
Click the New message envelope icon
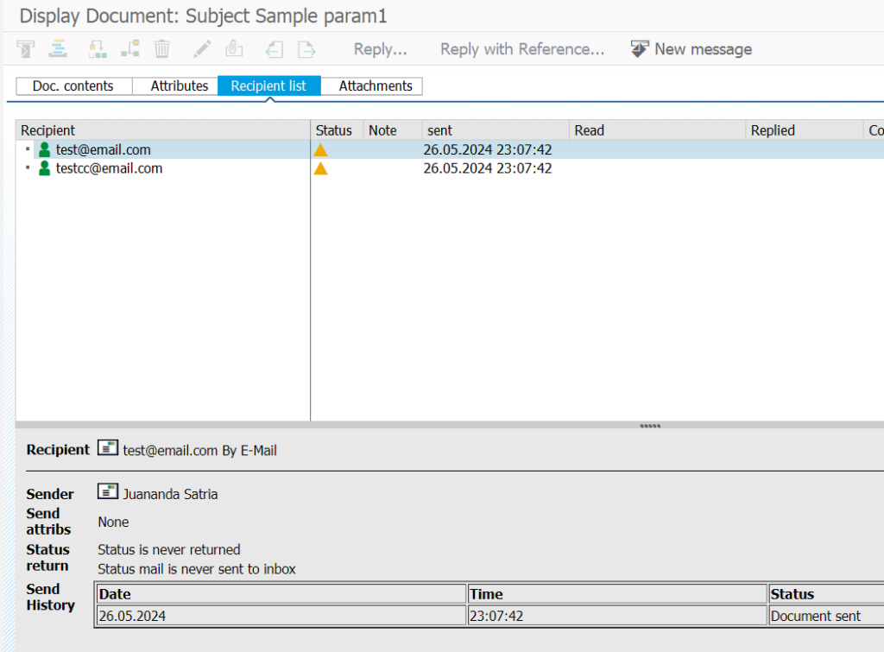[640, 49]
